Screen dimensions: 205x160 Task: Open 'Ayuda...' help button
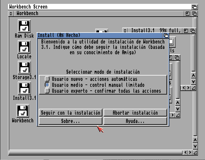click(135, 121)
